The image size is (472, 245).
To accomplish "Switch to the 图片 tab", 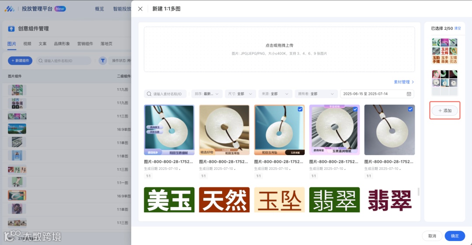I will click(x=12, y=44).
